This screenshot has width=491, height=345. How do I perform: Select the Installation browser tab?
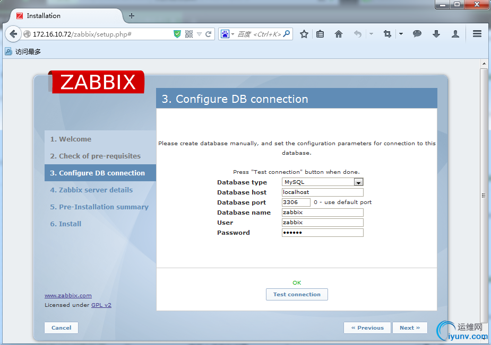(66, 16)
